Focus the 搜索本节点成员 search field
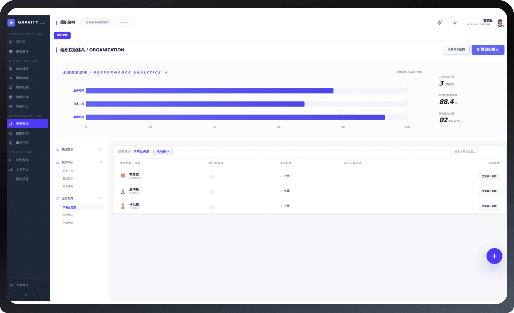This screenshot has height=313, width=514. (x=476, y=152)
